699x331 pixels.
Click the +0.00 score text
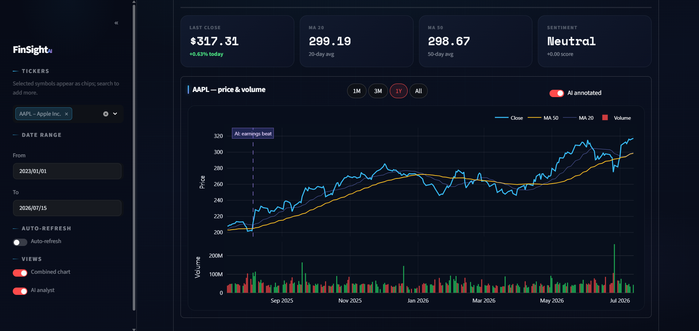(x=560, y=54)
